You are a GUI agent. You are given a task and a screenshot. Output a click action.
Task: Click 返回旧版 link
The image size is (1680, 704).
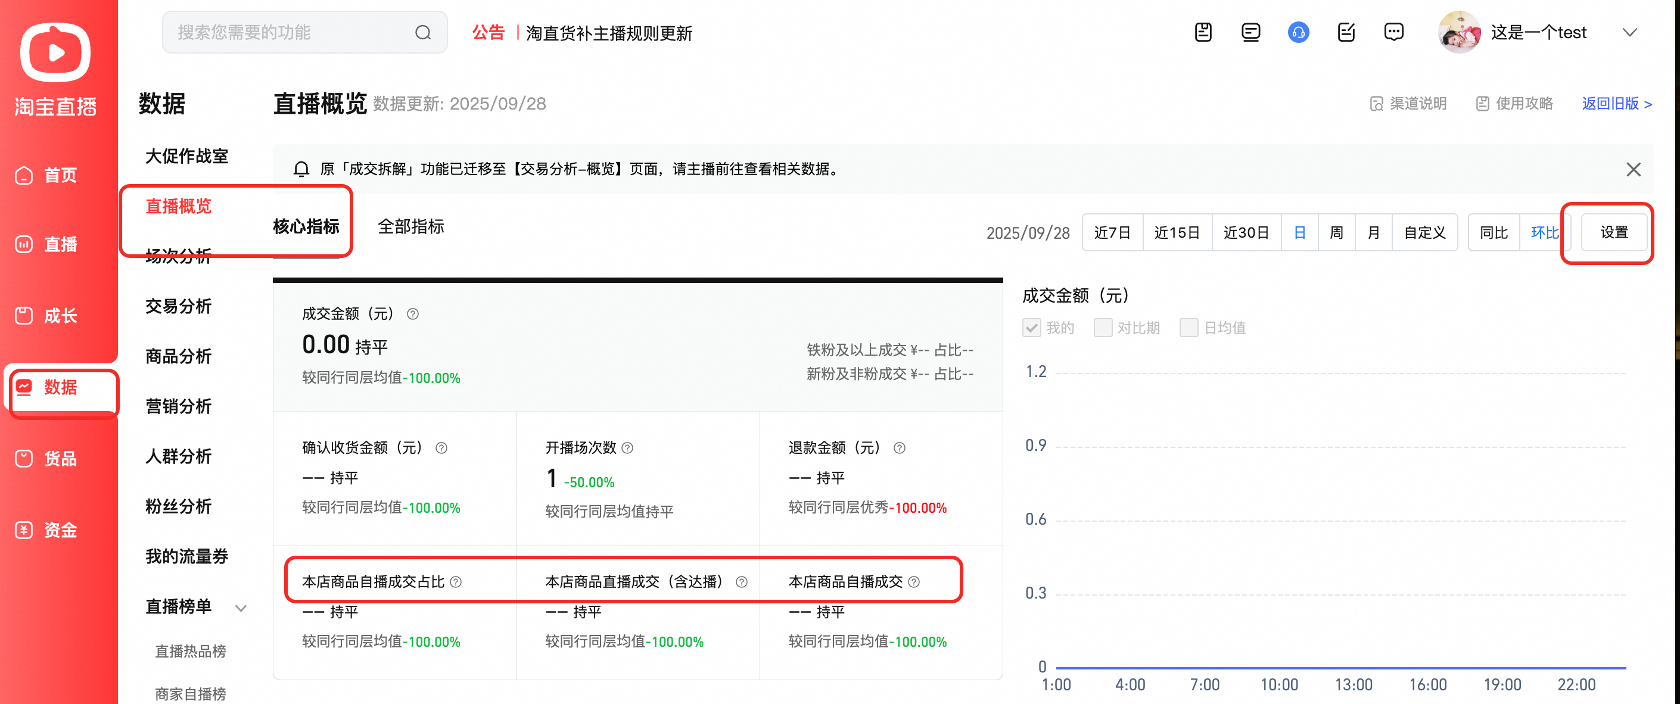pos(1617,104)
